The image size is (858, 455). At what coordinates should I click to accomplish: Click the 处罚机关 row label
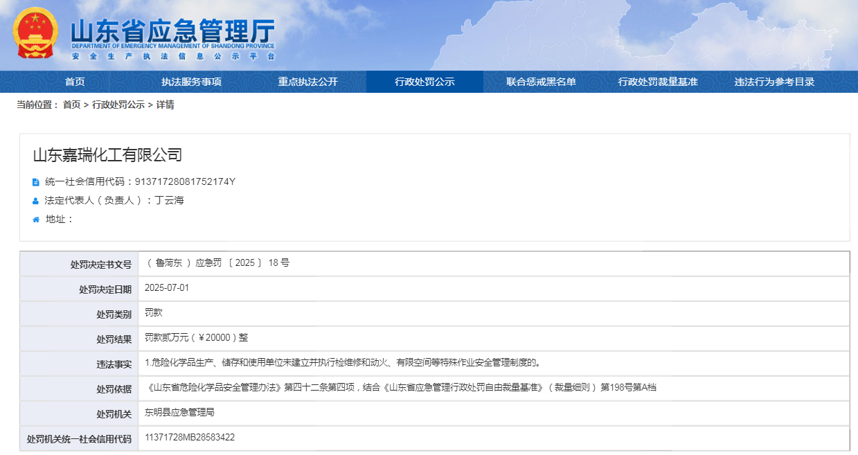tap(114, 414)
